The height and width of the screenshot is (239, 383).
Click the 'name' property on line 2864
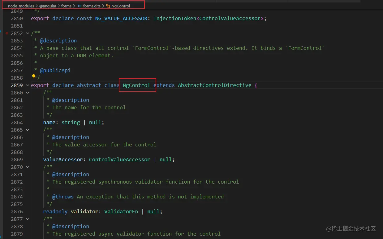tap(49, 122)
